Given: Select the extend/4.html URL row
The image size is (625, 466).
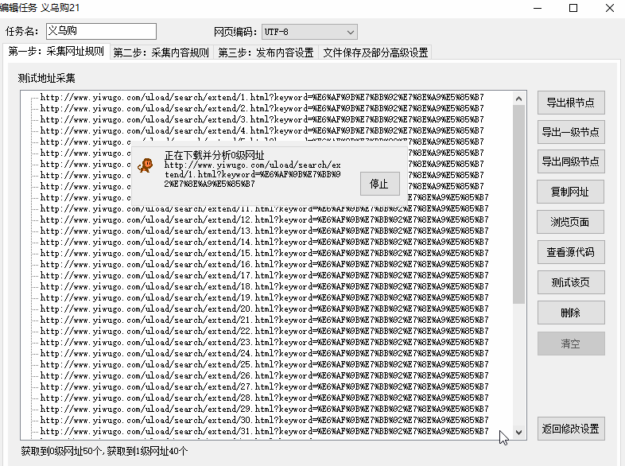Looking at the screenshot, I should pyautogui.click(x=262, y=130).
